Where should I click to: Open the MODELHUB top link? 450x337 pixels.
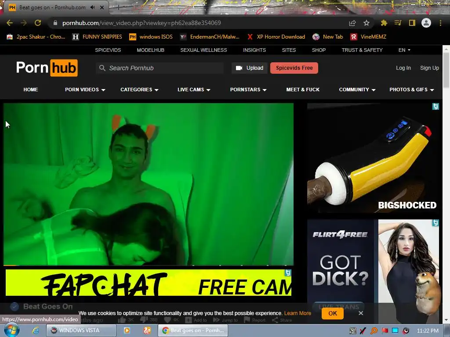[150, 50]
